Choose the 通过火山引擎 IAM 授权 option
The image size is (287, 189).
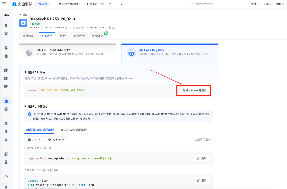[68, 54]
